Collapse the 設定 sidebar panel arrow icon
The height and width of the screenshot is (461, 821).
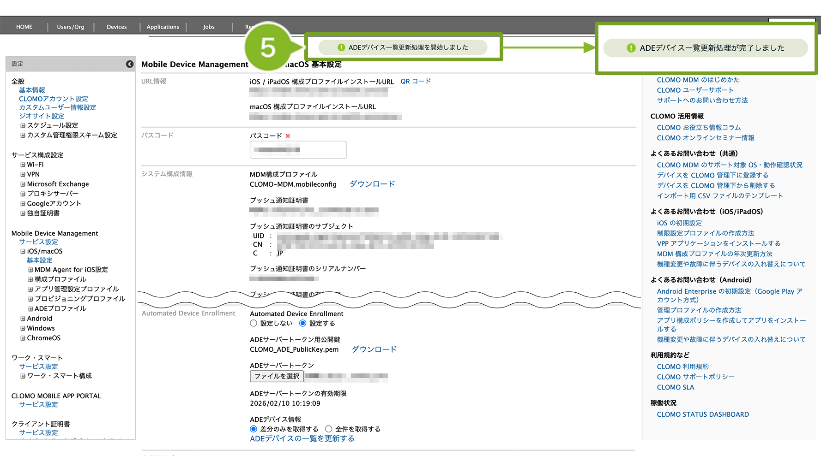pyautogui.click(x=130, y=64)
